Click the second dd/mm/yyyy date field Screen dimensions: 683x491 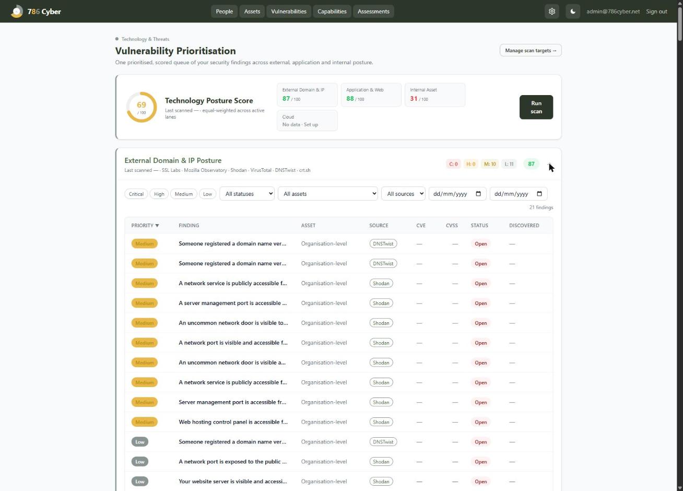click(x=519, y=194)
